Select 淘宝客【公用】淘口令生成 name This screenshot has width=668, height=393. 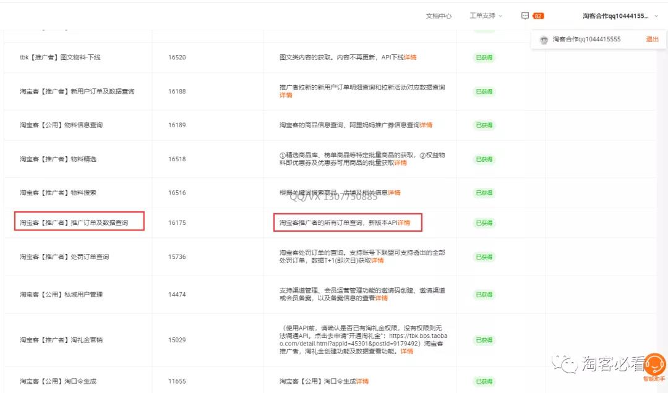pyautogui.click(x=58, y=381)
